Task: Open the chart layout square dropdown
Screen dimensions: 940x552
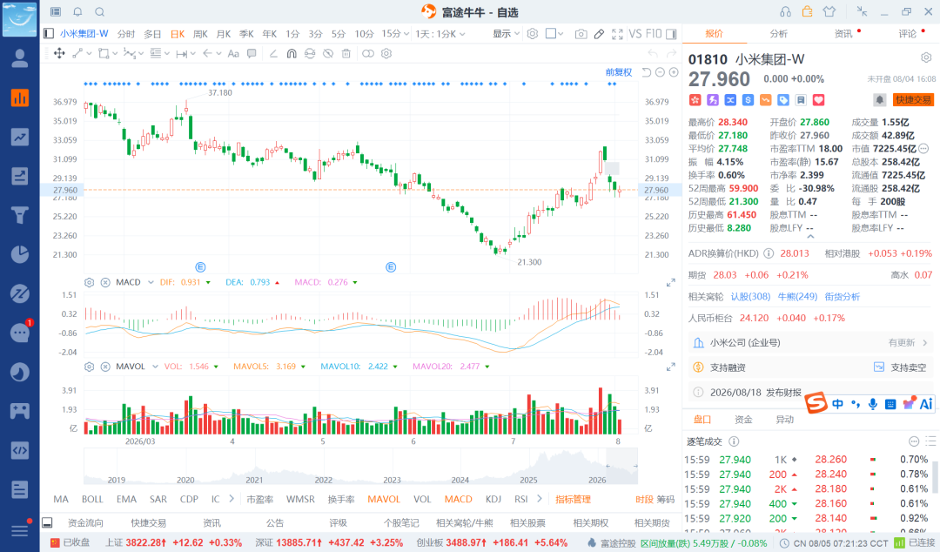Action: pyautogui.click(x=554, y=34)
